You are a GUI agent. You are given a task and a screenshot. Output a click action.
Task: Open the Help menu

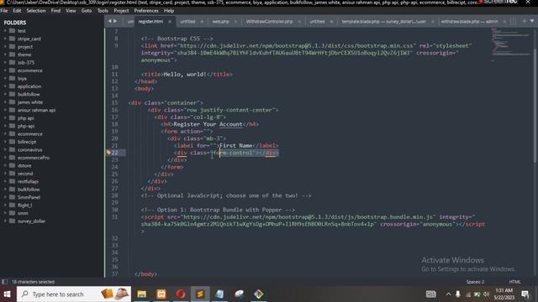coord(169,11)
